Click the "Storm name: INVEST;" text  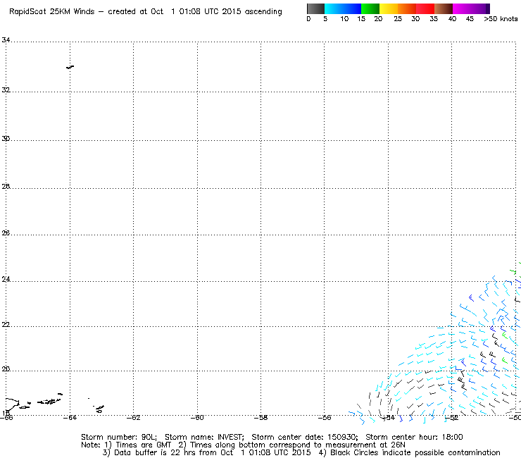[204, 437]
